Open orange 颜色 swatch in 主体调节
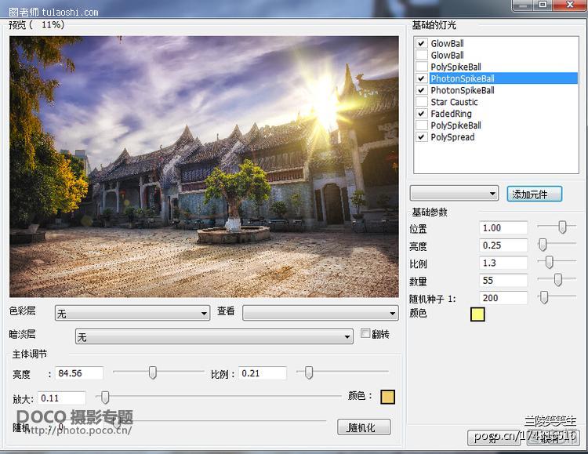 388,397
